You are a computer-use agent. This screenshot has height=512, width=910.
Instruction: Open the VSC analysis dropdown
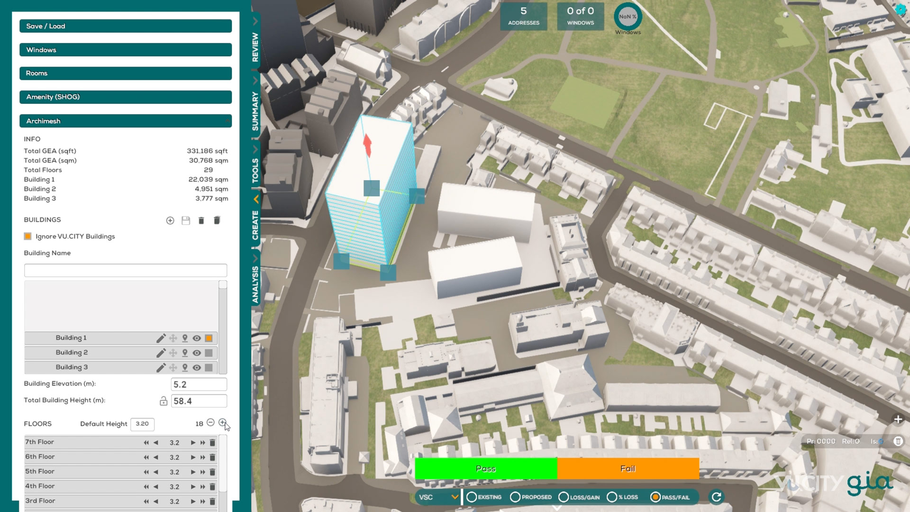click(438, 497)
